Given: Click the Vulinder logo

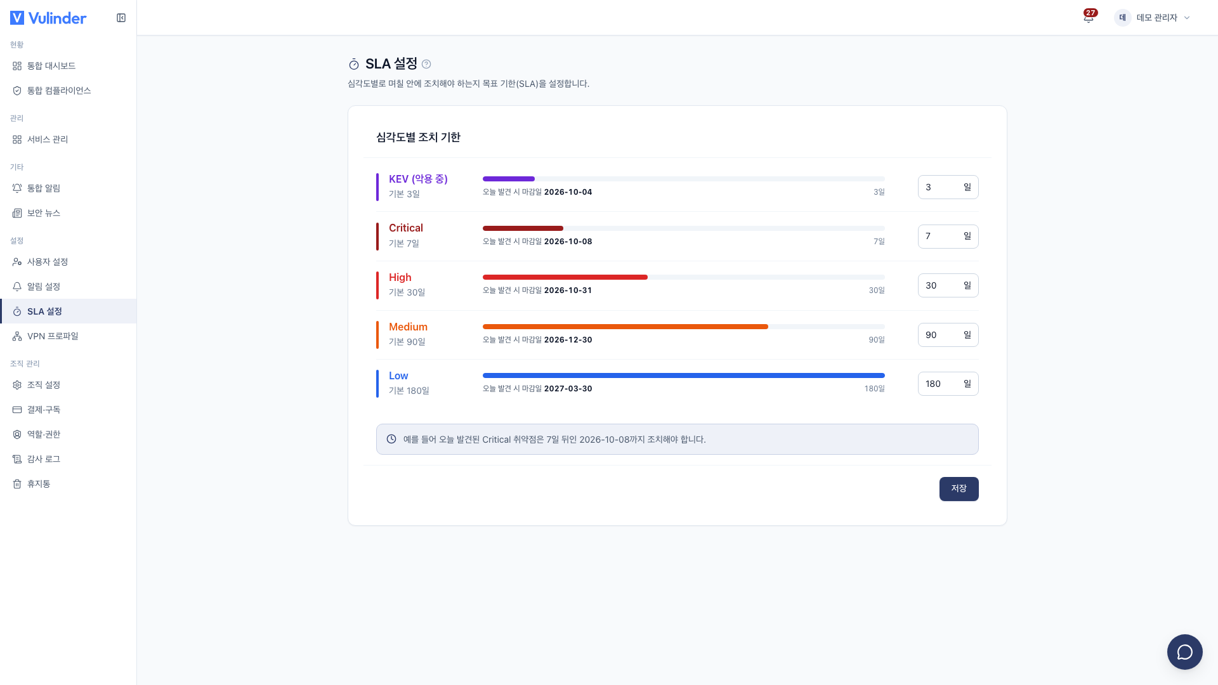Looking at the screenshot, I should tap(48, 18).
